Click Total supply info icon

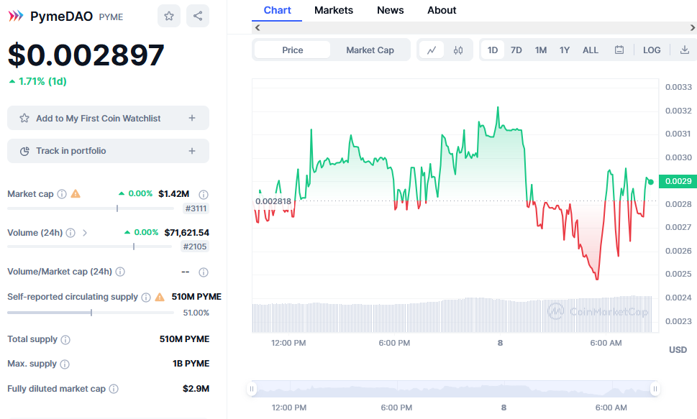[x=65, y=340]
